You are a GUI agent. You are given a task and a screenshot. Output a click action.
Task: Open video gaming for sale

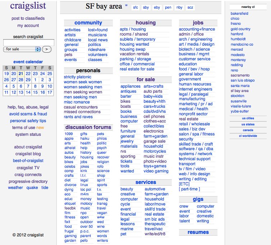156,171
